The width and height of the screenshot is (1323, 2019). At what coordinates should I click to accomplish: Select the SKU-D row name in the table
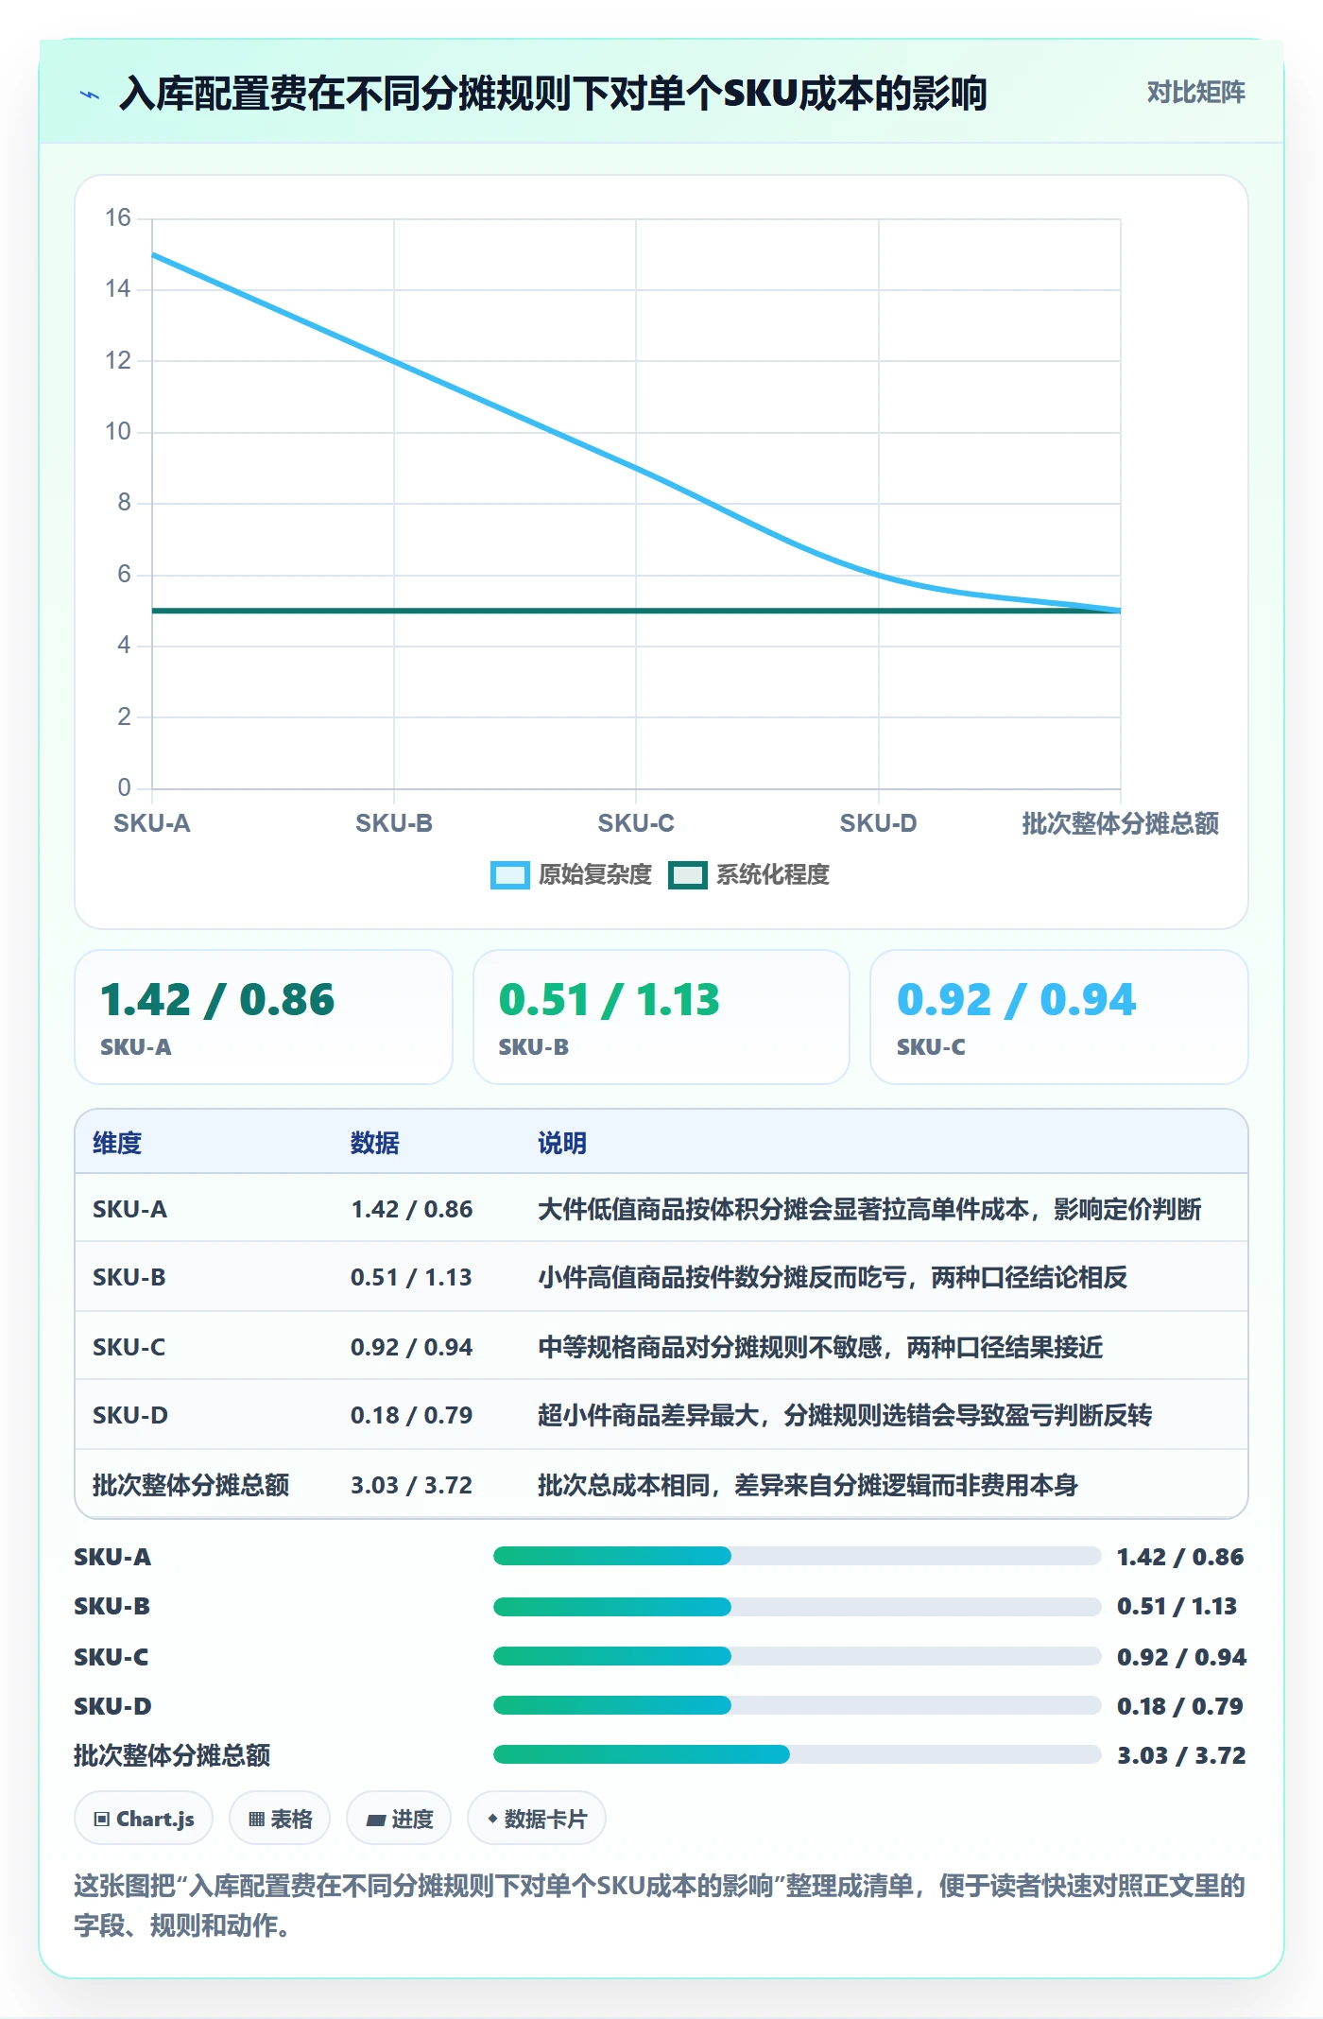(x=130, y=1415)
